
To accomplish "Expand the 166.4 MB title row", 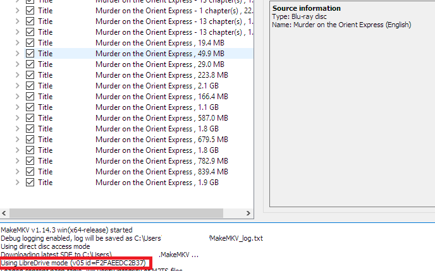I will [18, 97].
